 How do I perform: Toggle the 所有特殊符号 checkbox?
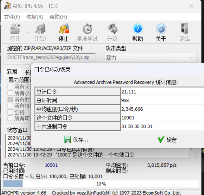point(10,106)
